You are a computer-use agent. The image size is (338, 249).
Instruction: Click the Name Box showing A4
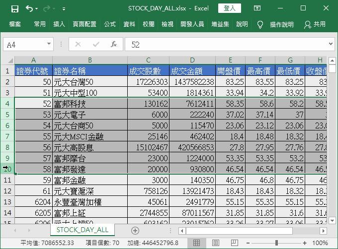(x=24, y=44)
